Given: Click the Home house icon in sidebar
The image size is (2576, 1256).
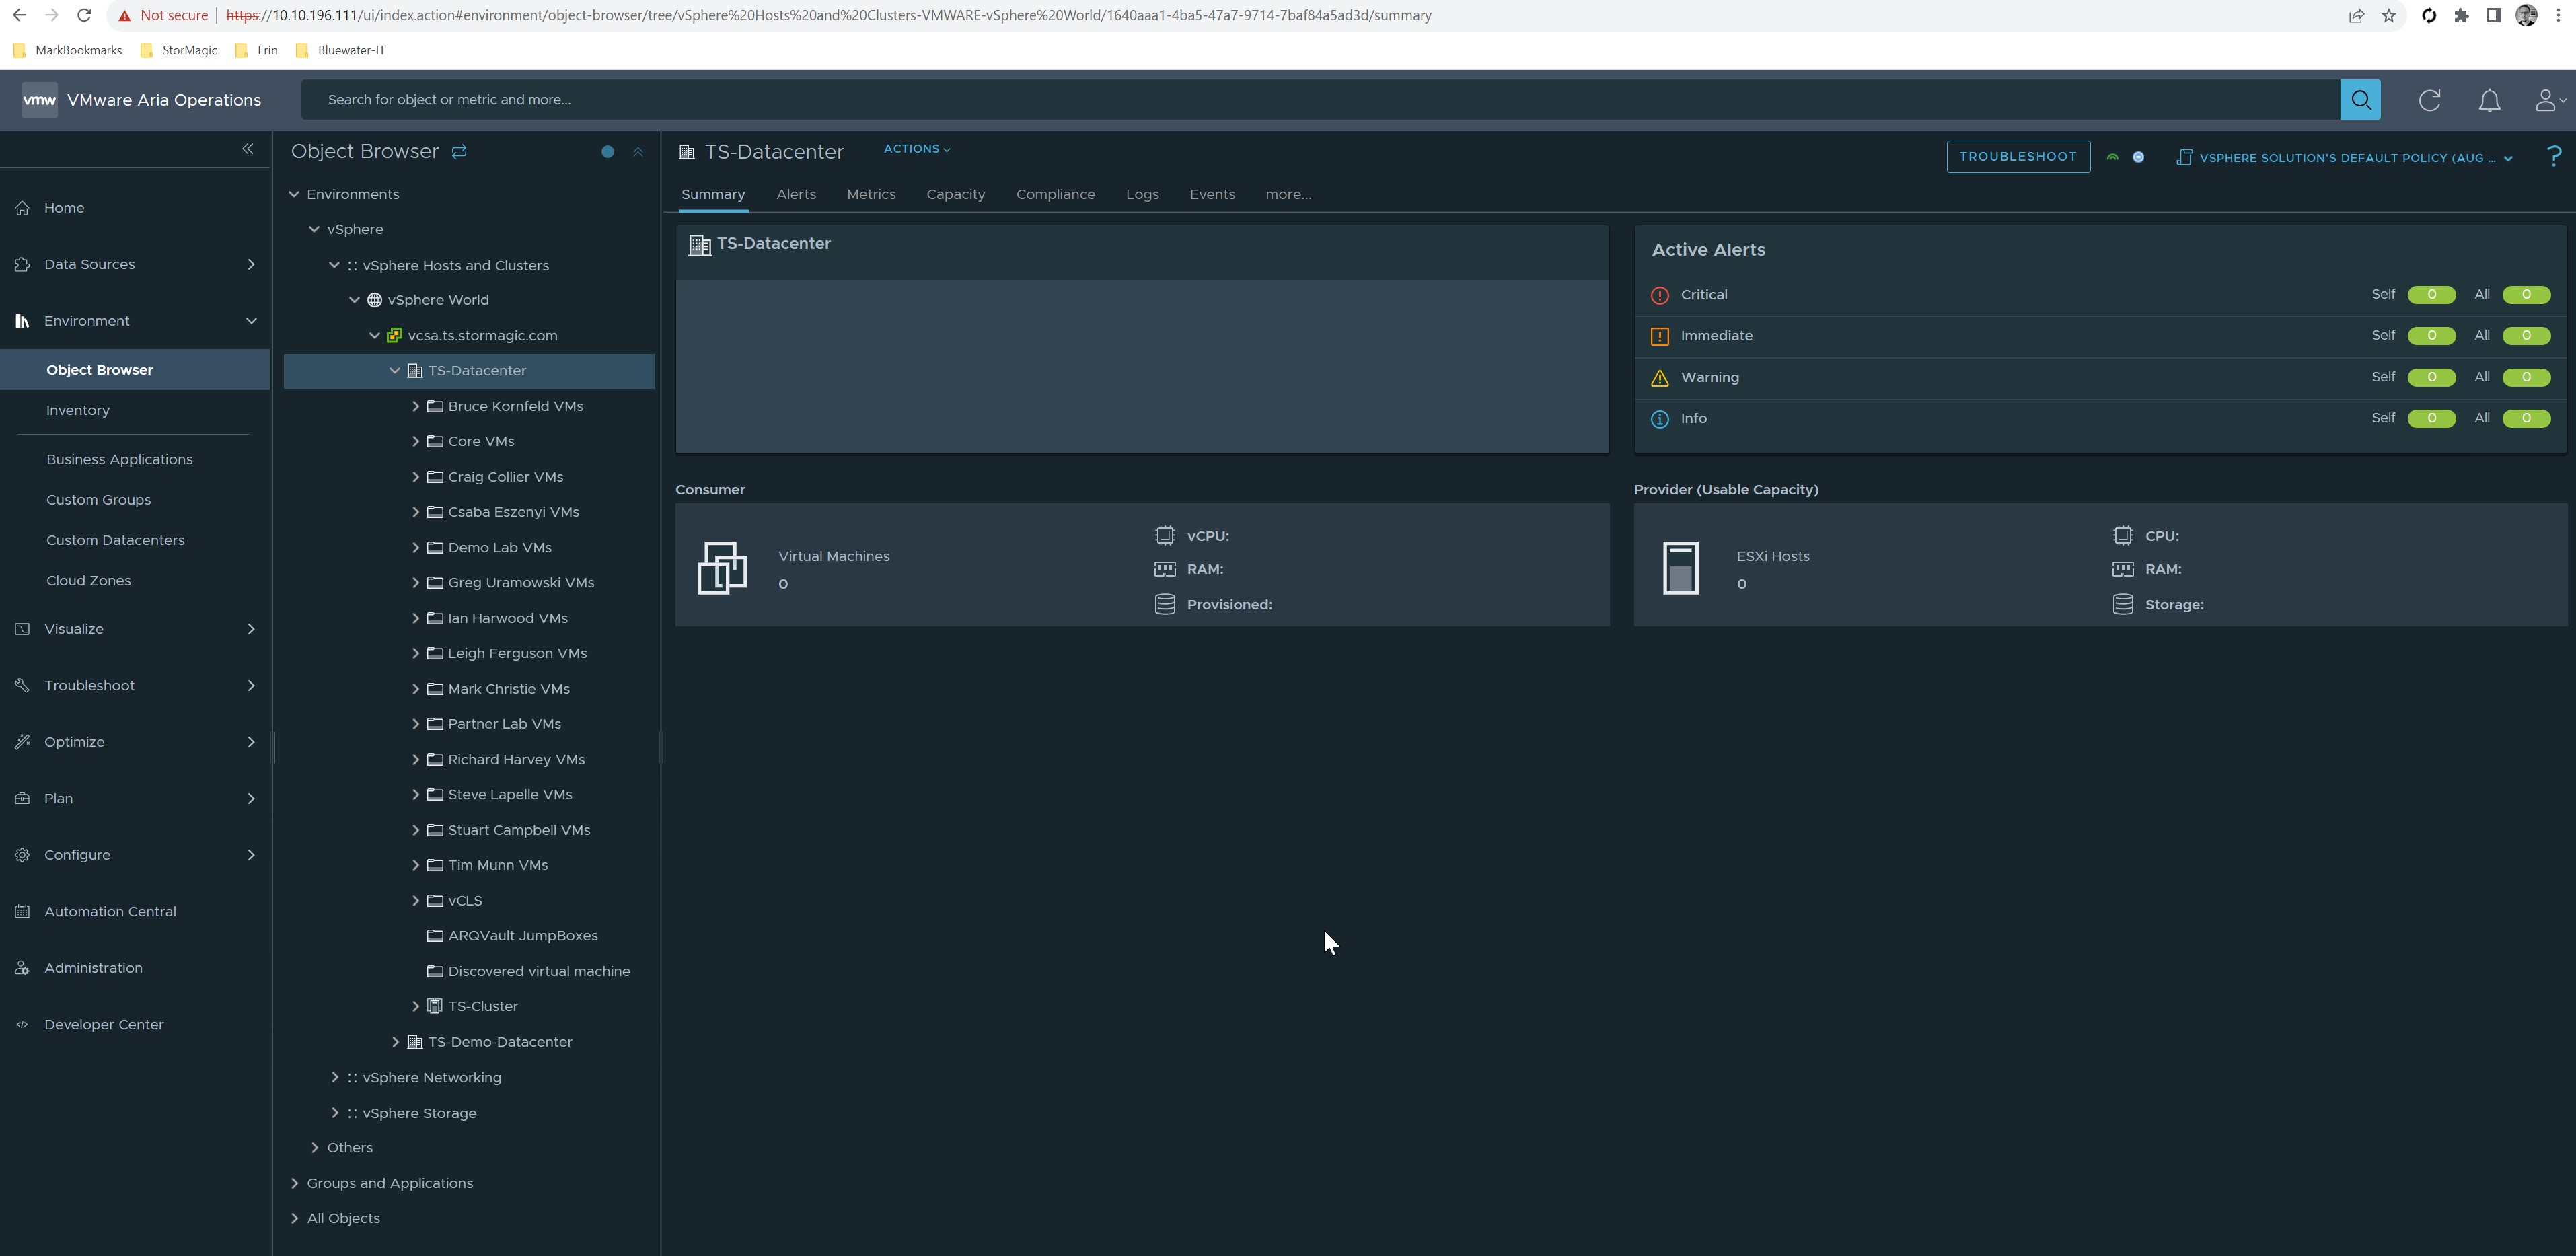Looking at the screenshot, I should point(22,208).
